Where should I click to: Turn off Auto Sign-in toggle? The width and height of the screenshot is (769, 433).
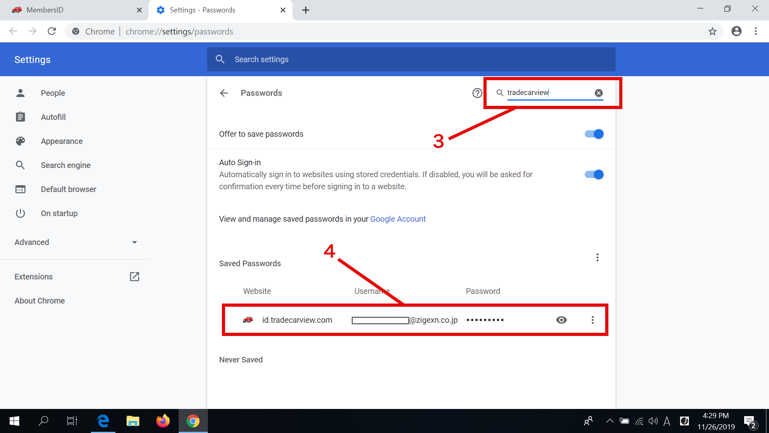[x=594, y=174]
